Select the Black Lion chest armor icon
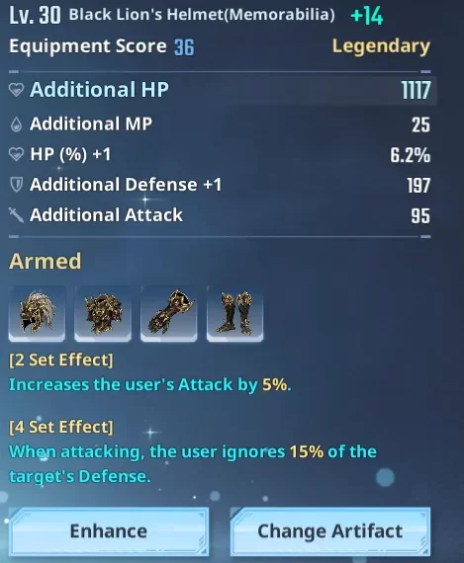 tap(103, 313)
